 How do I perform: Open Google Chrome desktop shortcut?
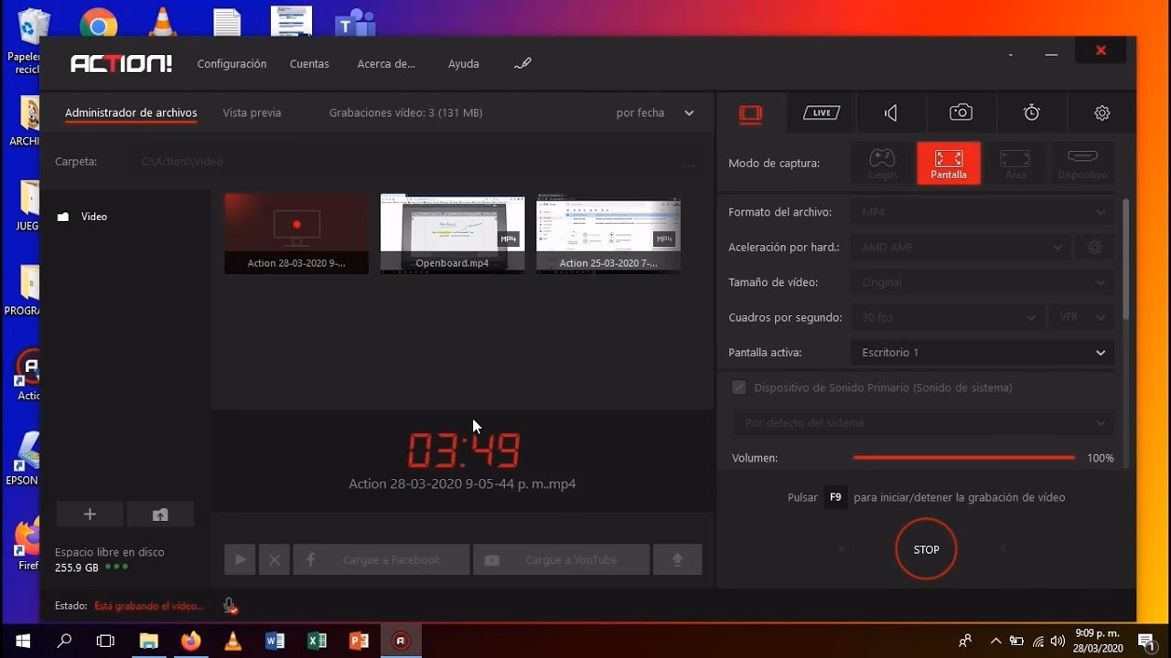tap(98, 23)
